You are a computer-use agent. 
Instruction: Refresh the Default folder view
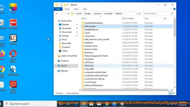click(x=140, y=14)
